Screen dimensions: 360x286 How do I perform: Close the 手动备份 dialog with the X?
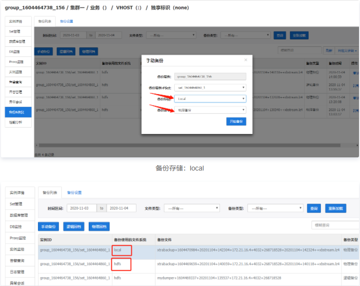point(246,60)
